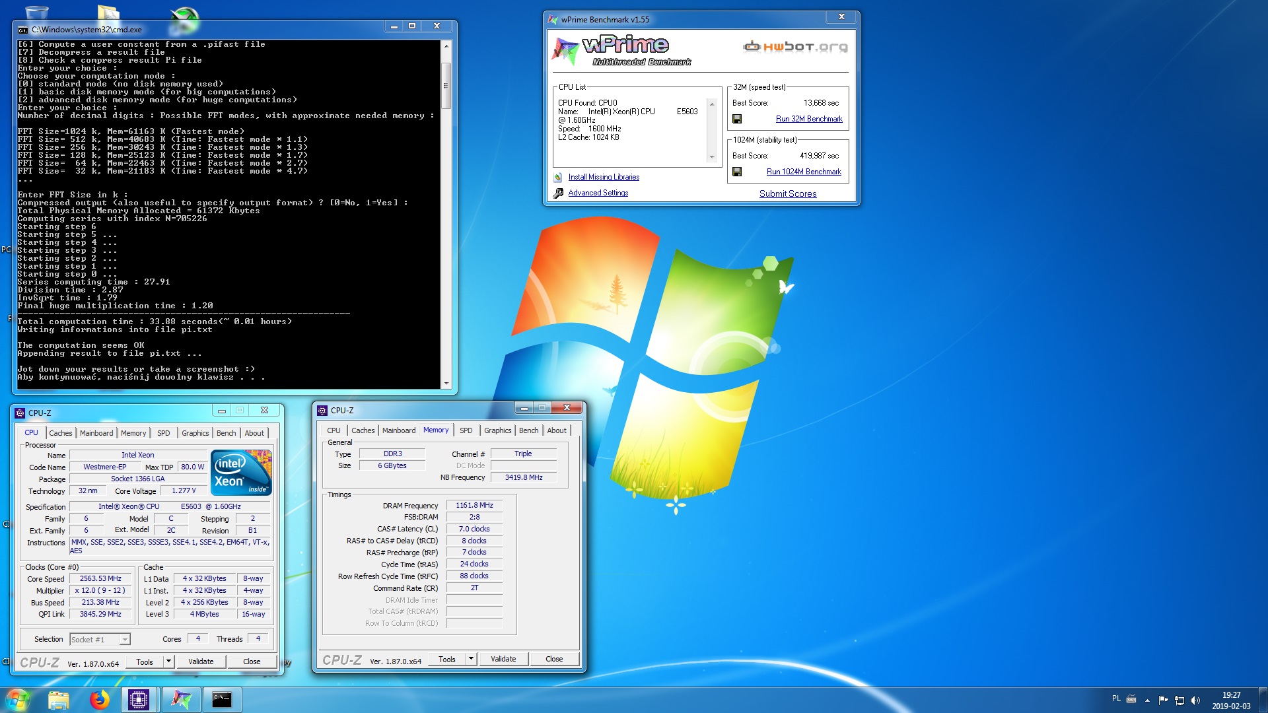The image size is (1268, 713).
Task: Switch to the command prompt taskbar icon
Action: click(x=222, y=700)
